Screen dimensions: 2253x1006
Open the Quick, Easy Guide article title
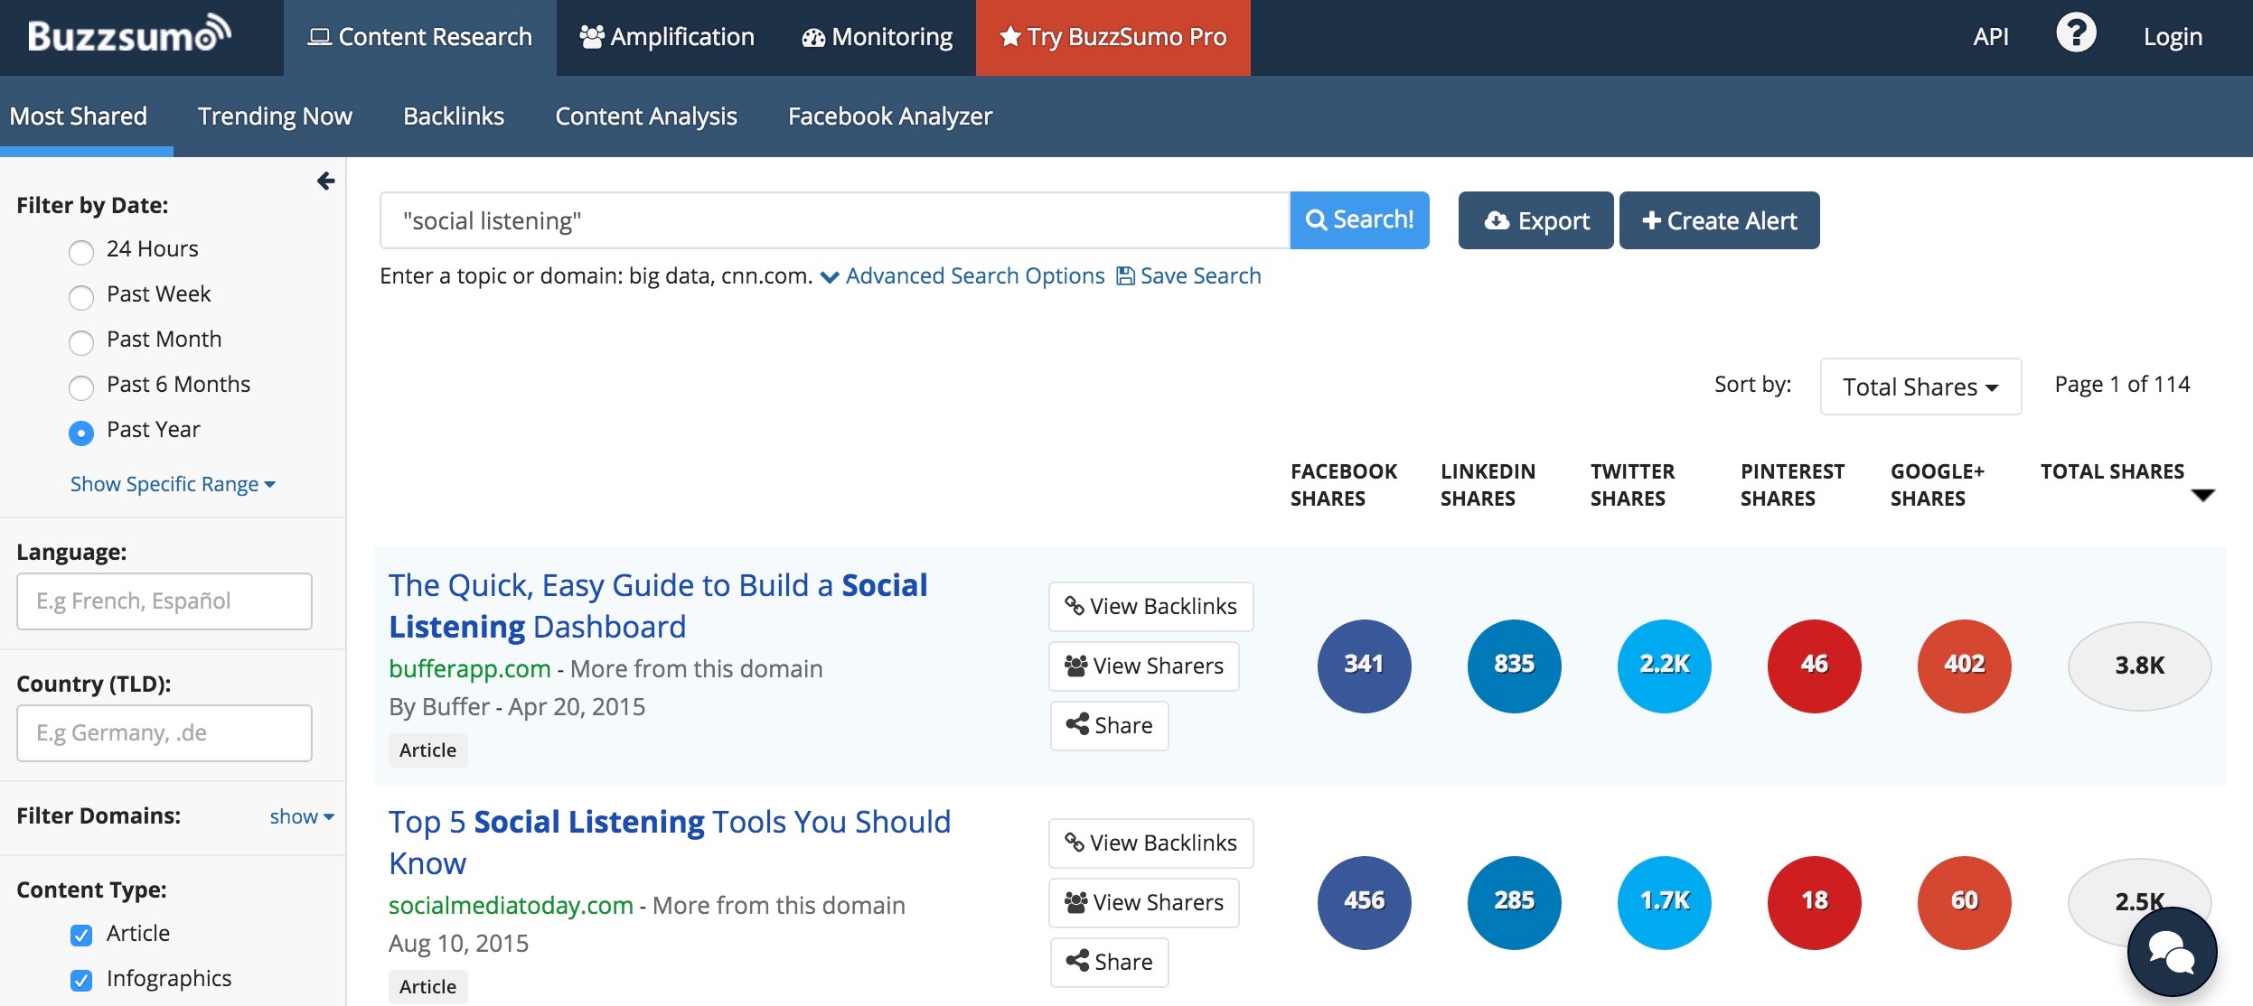click(658, 606)
